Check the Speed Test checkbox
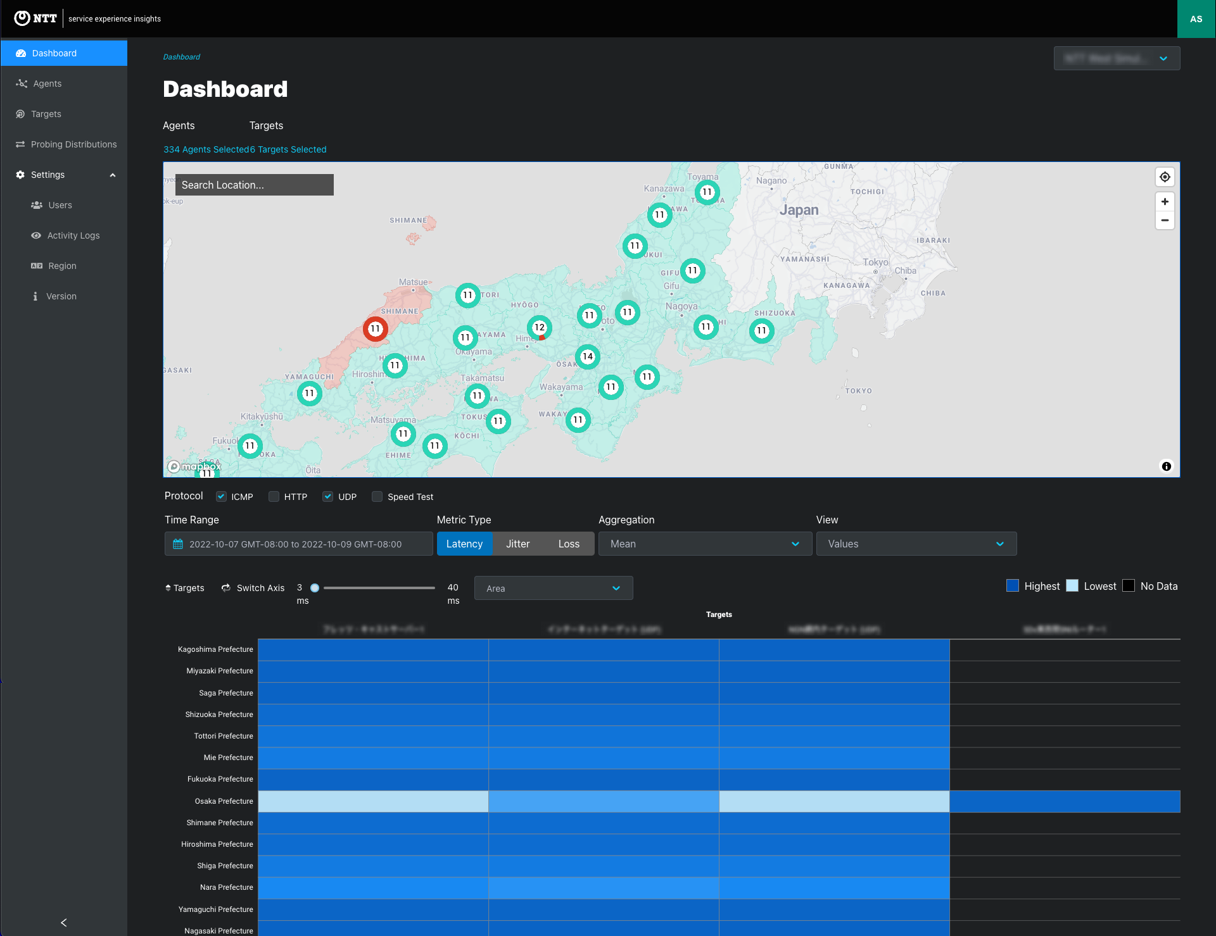 click(x=377, y=497)
